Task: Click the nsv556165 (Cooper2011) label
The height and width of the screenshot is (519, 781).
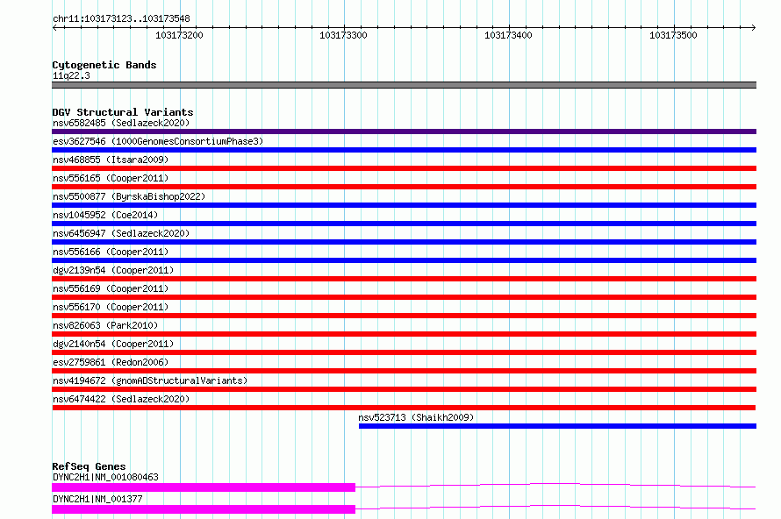Action: tap(111, 178)
